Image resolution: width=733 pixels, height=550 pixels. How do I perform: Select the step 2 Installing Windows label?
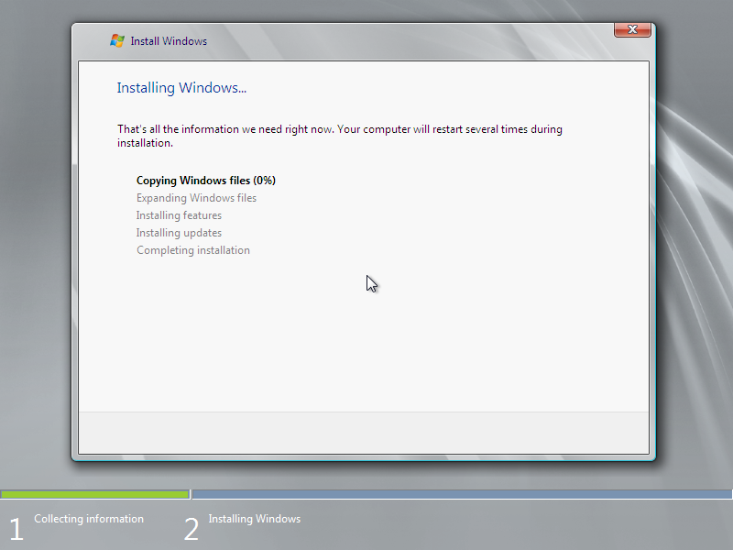pos(254,518)
